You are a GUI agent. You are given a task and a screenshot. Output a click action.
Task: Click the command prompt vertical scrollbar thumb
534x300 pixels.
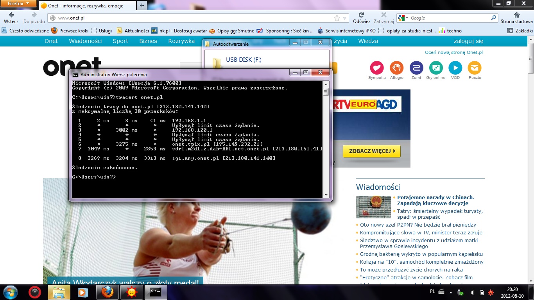326,92
